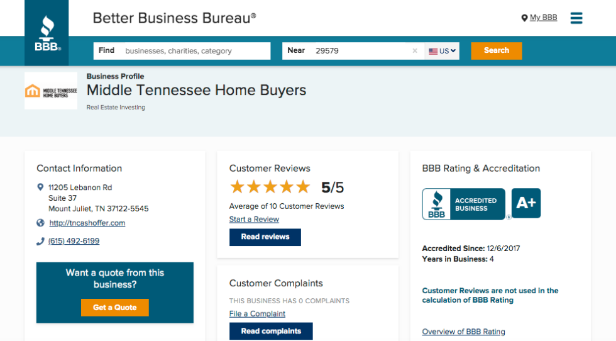Click the Better Business Bureau title
616x341 pixels.
(x=175, y=18)
